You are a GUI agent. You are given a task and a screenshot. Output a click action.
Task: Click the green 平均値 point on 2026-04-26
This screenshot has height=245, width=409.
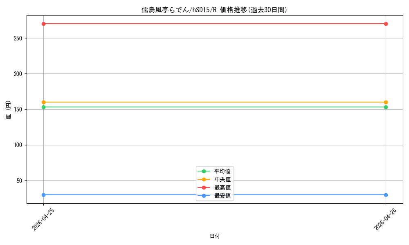(386, 107)
